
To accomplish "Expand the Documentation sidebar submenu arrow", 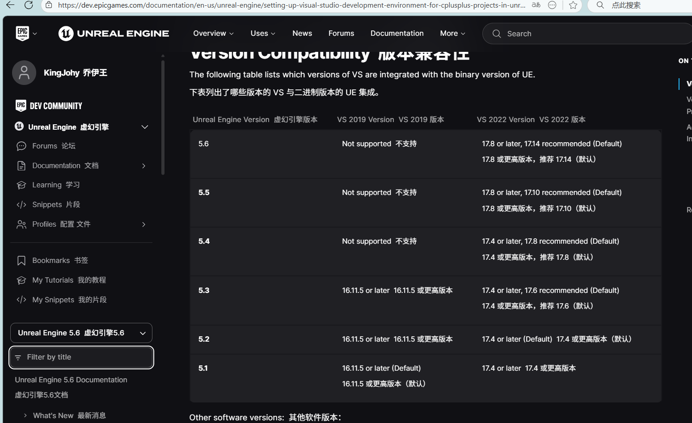I will (x=143, y=166).
